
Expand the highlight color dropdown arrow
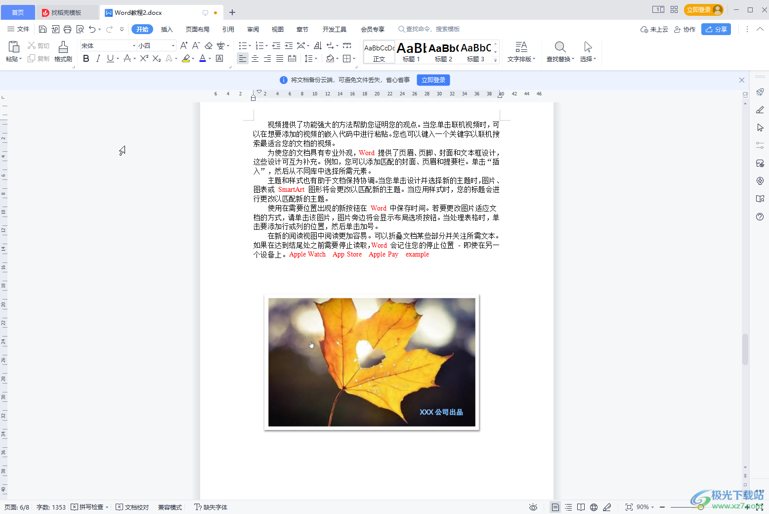193,59
